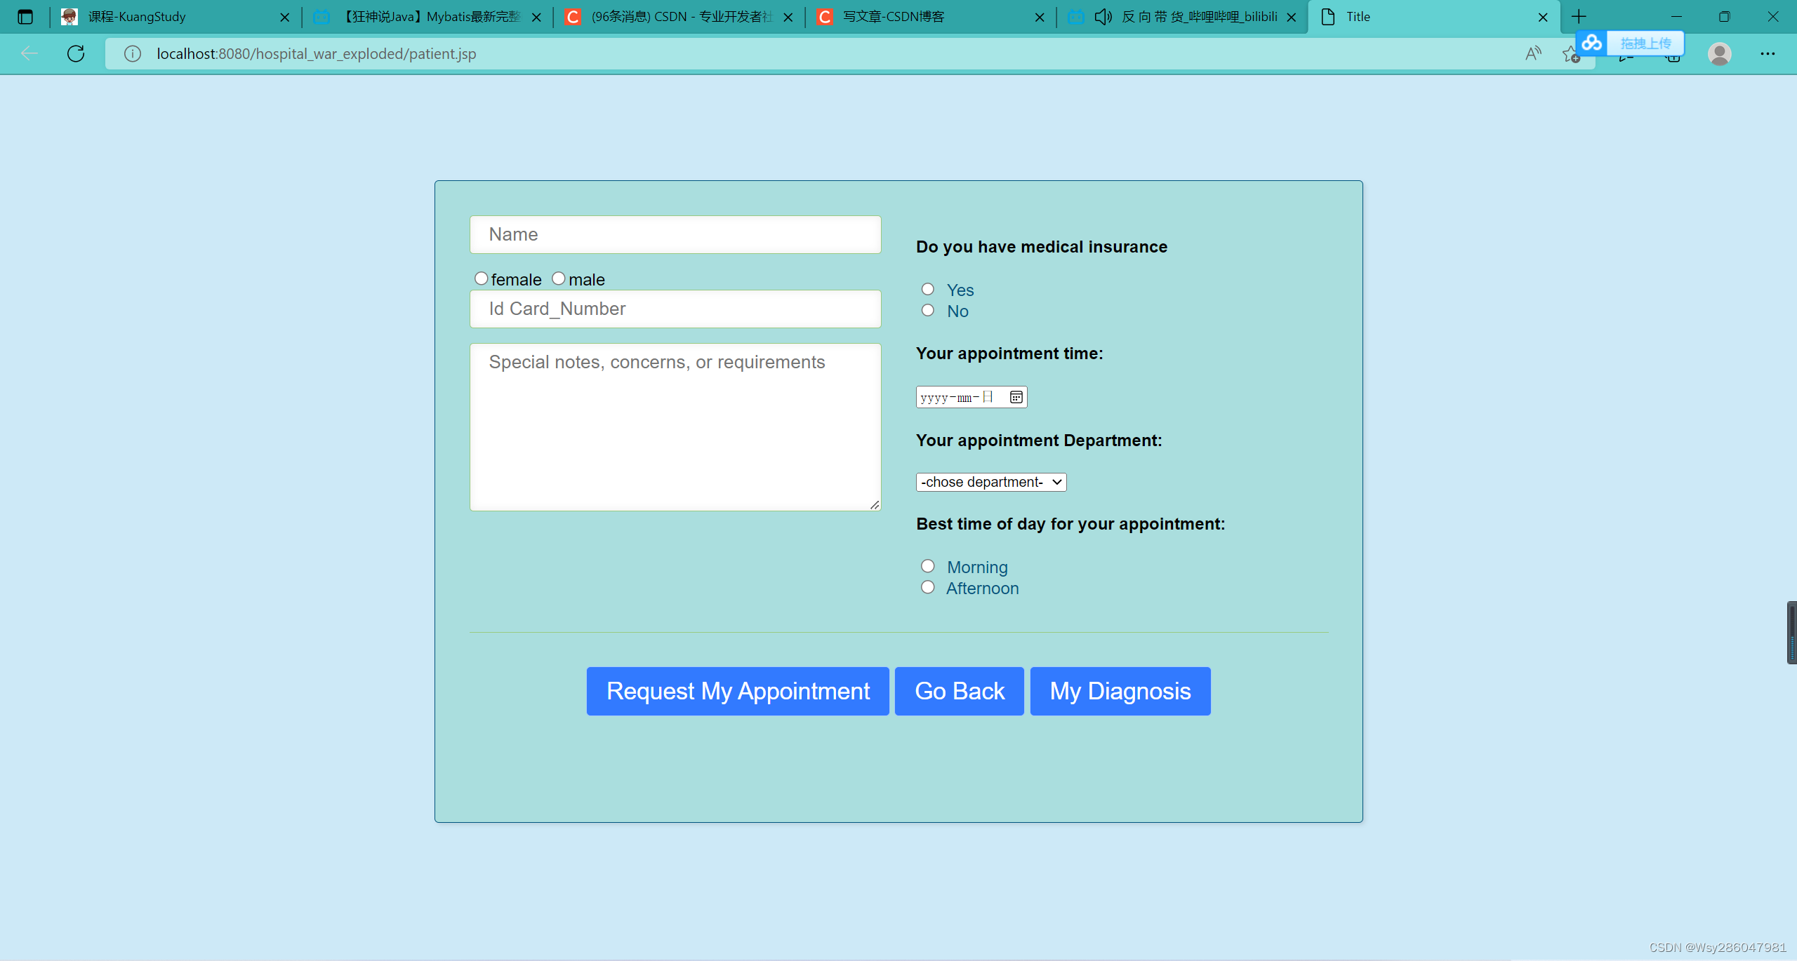Click the 'Go Back' button
This screenshot has width=1797, height=961.
[958, 690]
